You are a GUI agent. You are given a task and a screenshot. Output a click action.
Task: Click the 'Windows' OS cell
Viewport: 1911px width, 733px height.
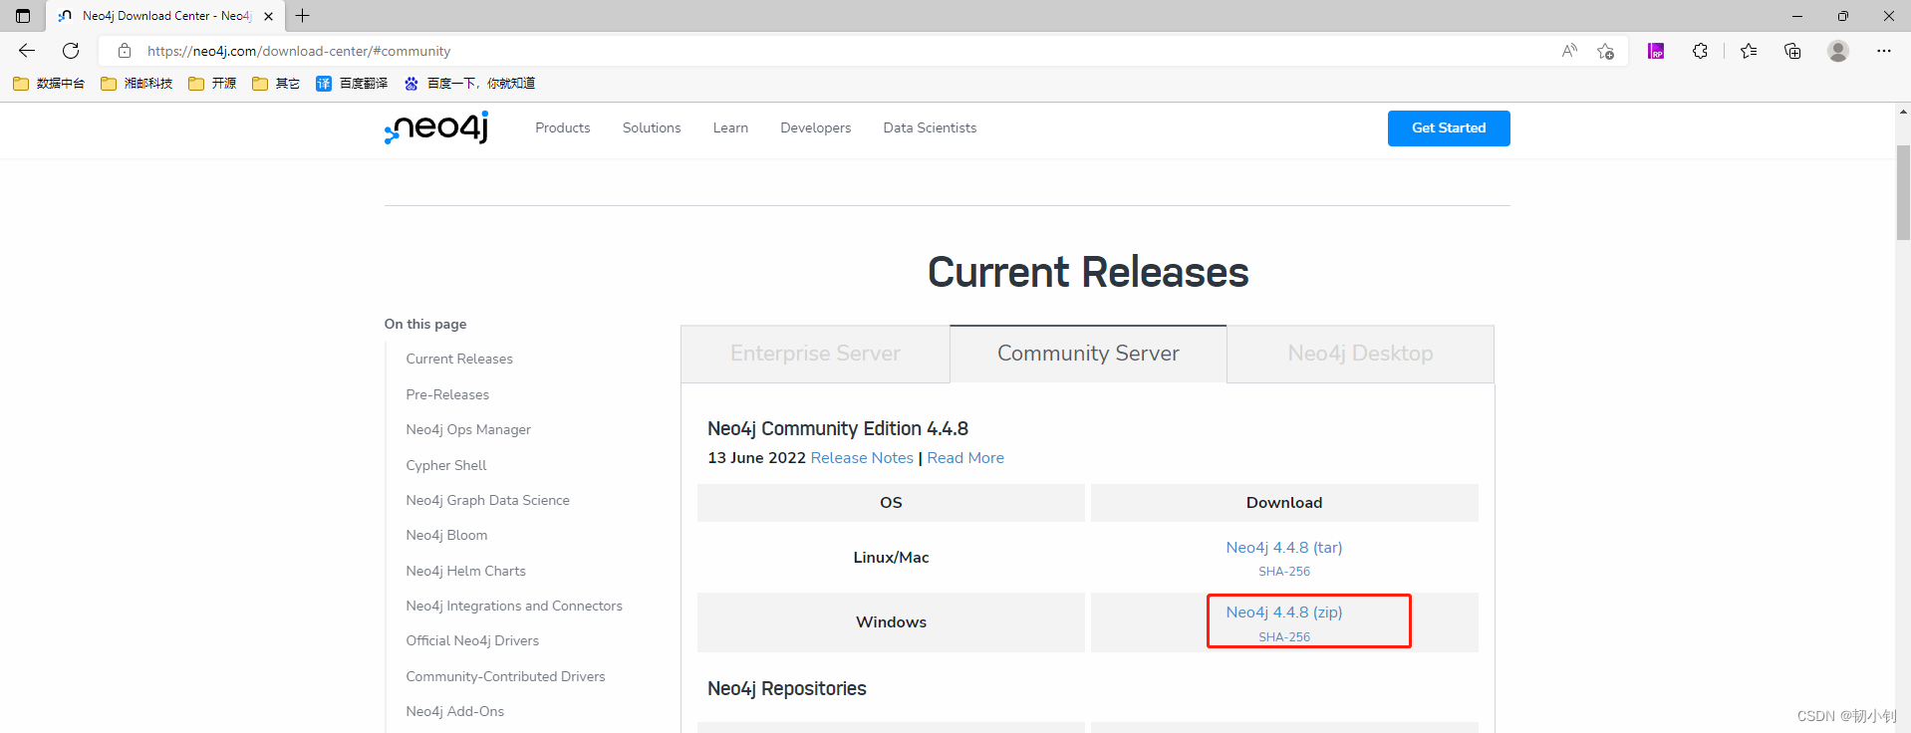[x=891, y=622]
